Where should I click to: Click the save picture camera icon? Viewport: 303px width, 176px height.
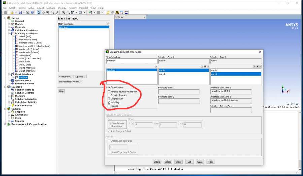28,12
